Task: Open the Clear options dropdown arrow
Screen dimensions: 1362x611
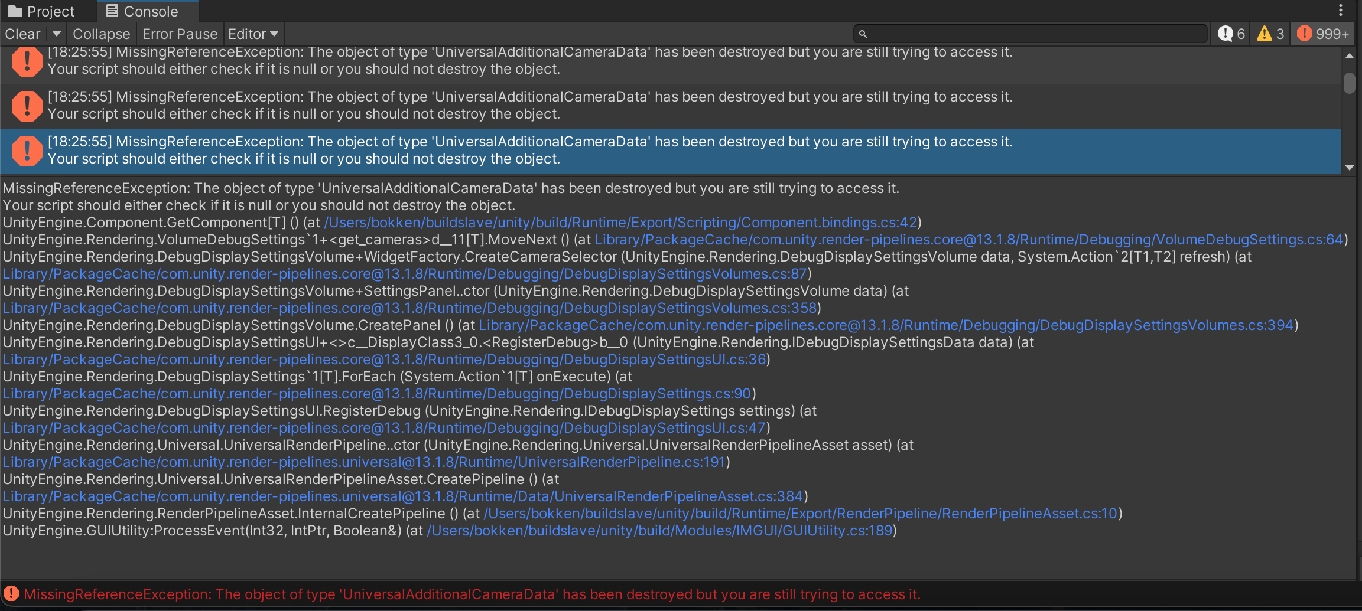Action: coord(57,34)
